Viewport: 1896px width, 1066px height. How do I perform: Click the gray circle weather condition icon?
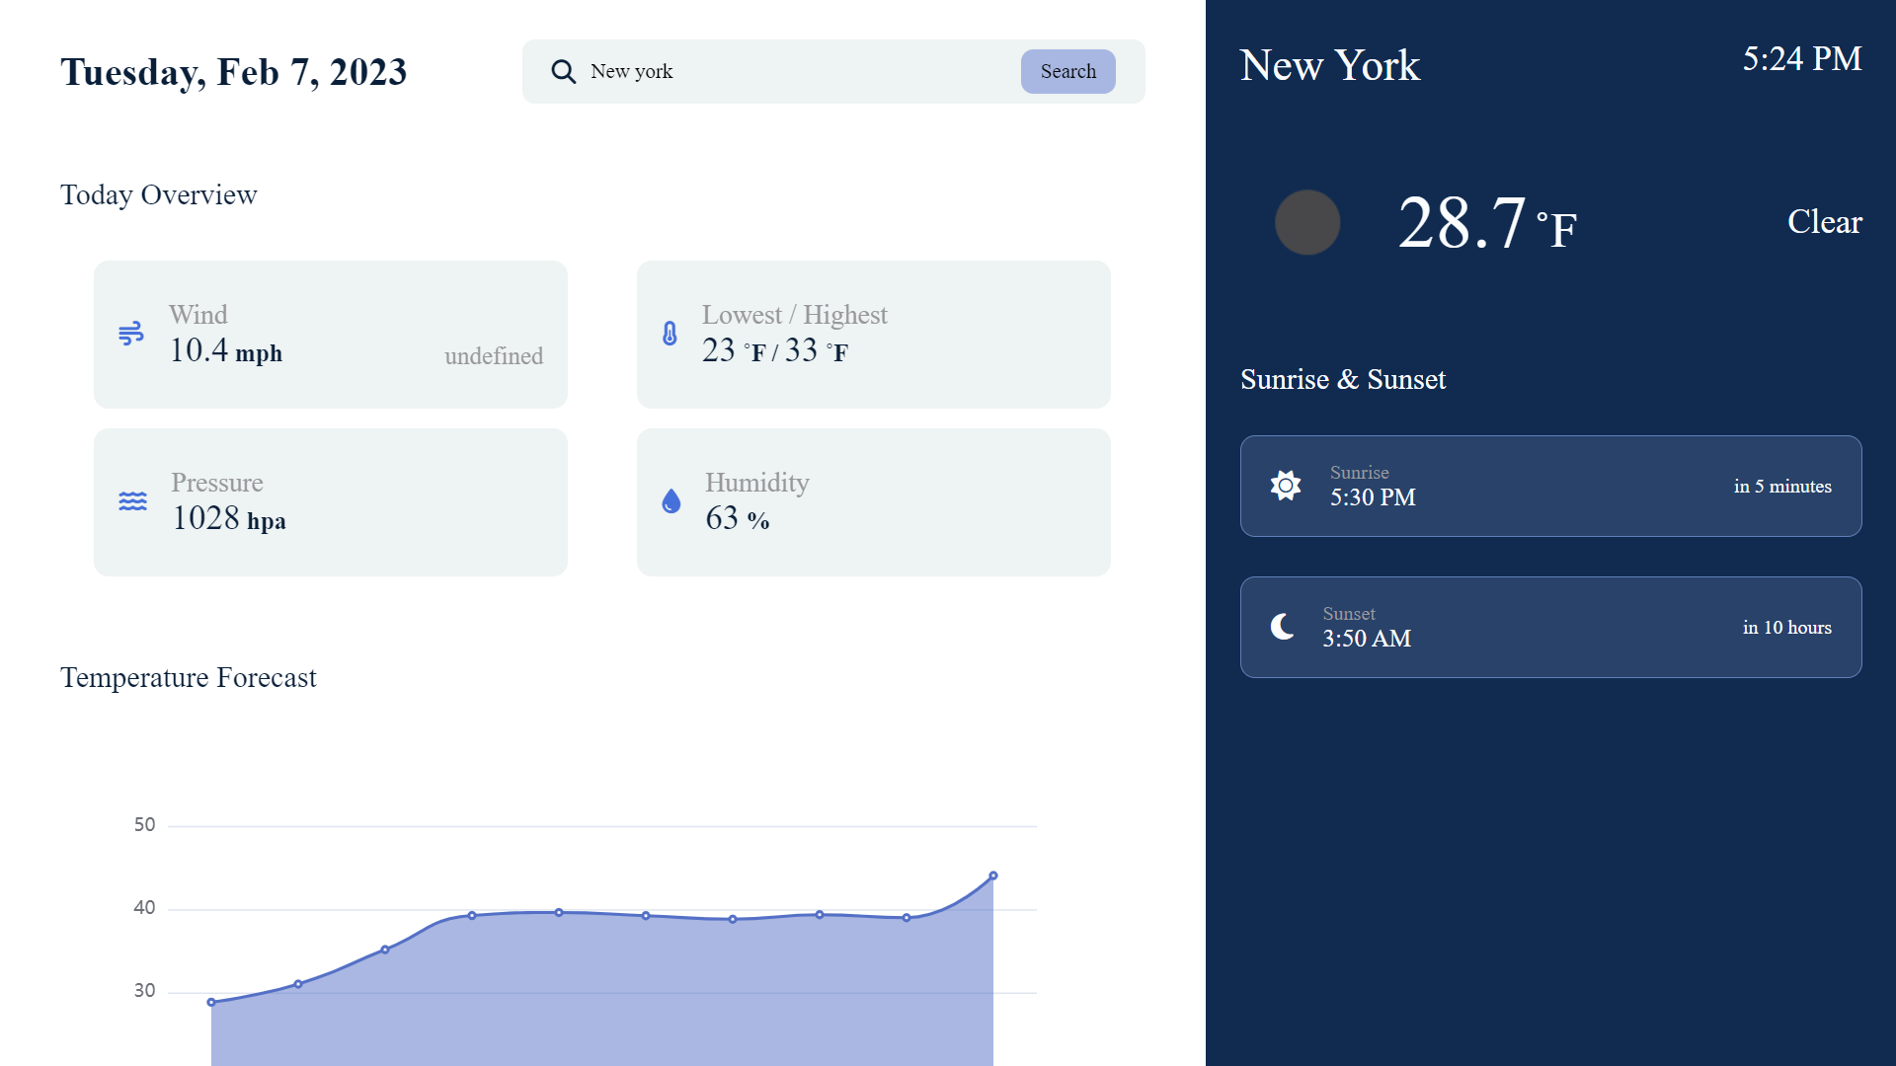pos(1307,222)
